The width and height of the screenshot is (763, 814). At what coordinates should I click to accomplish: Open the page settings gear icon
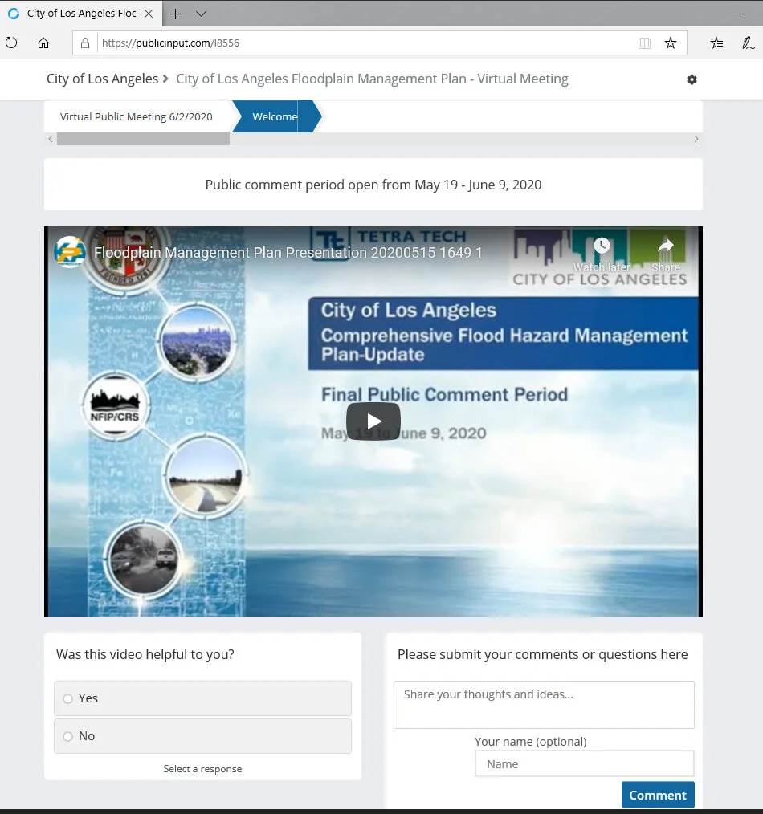pyautogui.click(x=692, y=79)
